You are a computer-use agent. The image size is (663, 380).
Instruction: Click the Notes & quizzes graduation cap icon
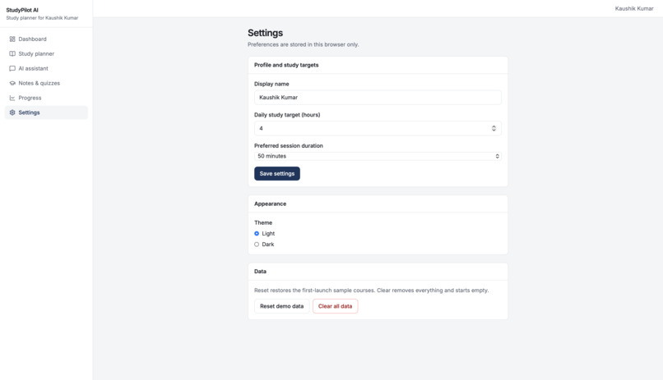[x=12, y=83]
